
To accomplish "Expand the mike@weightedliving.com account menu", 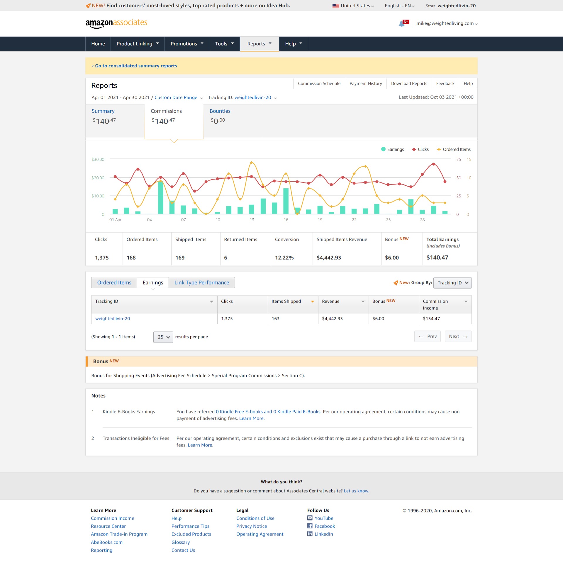I will pyautogui.click(x=447, y=23).
